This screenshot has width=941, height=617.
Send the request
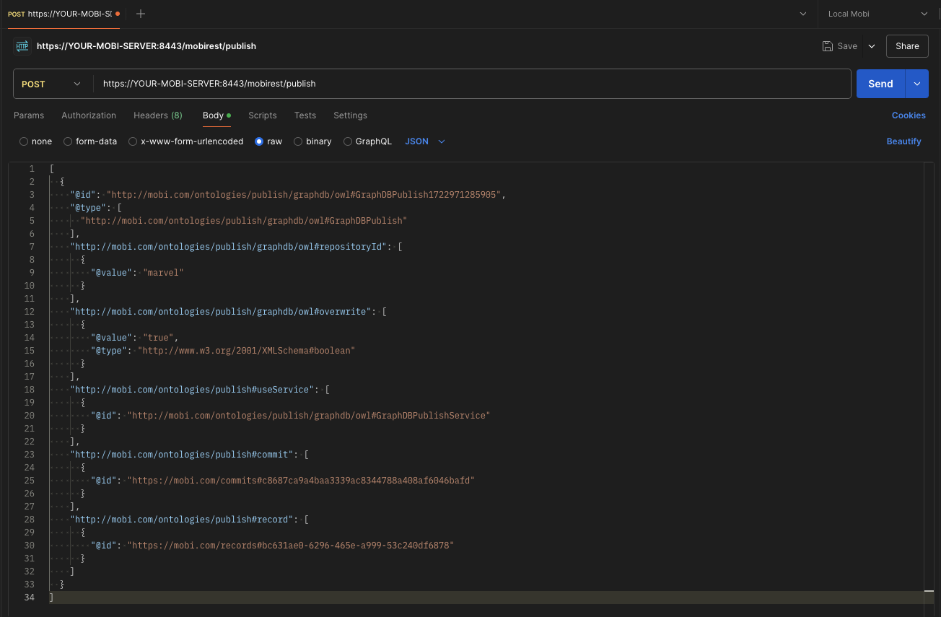[x=880, y=84]
